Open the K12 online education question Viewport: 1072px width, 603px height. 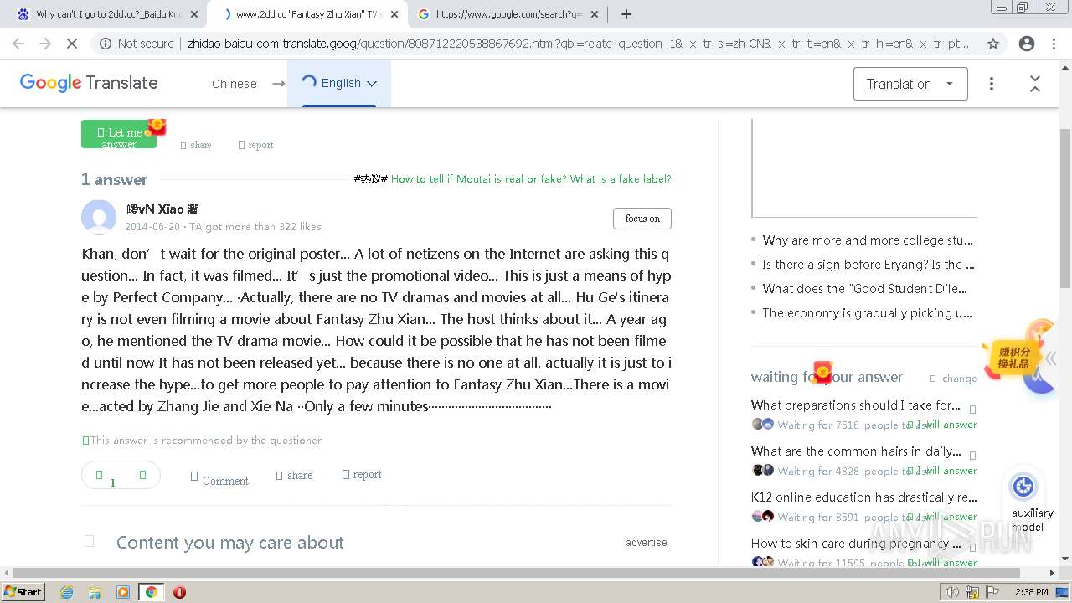864,497
